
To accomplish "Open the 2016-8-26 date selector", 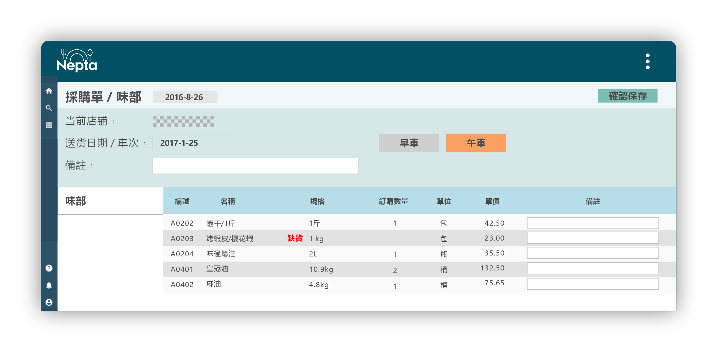I will [185, 97].
